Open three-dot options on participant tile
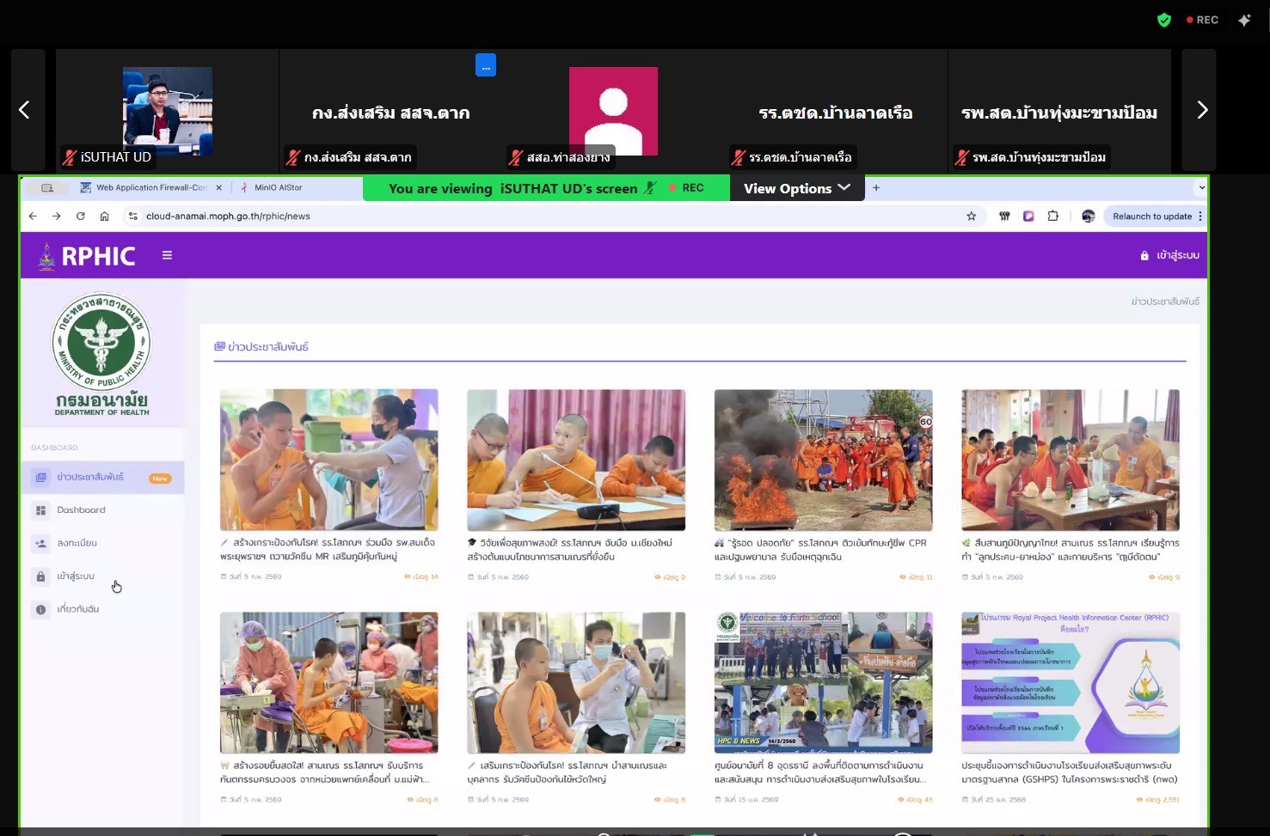Image resolution: width=1270 pixels, height=836 pixels. coord(485,65)
